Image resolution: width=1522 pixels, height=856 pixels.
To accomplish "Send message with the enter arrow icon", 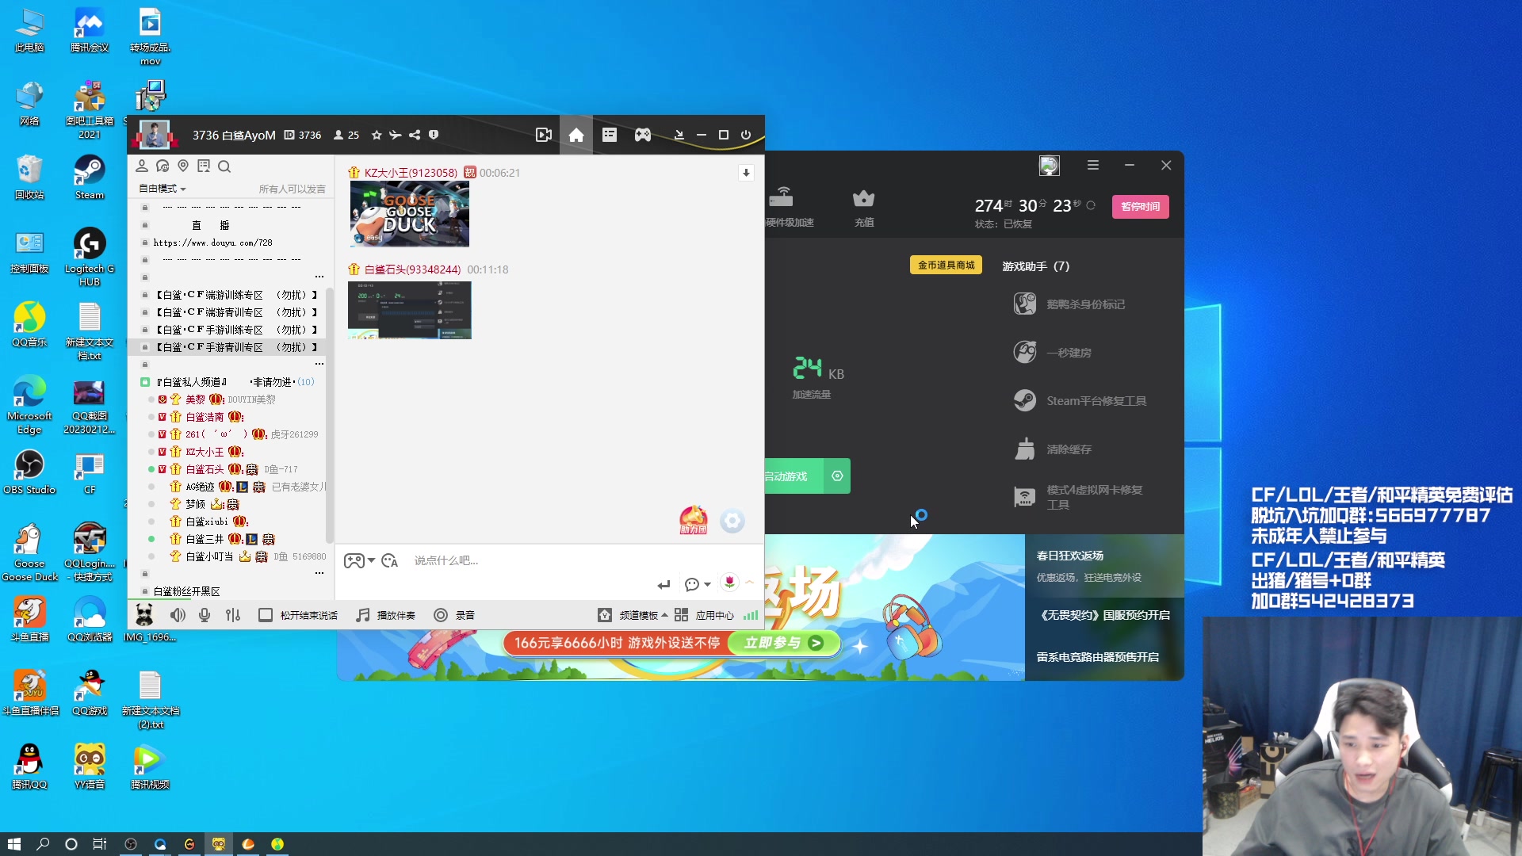I will (663, 585).
